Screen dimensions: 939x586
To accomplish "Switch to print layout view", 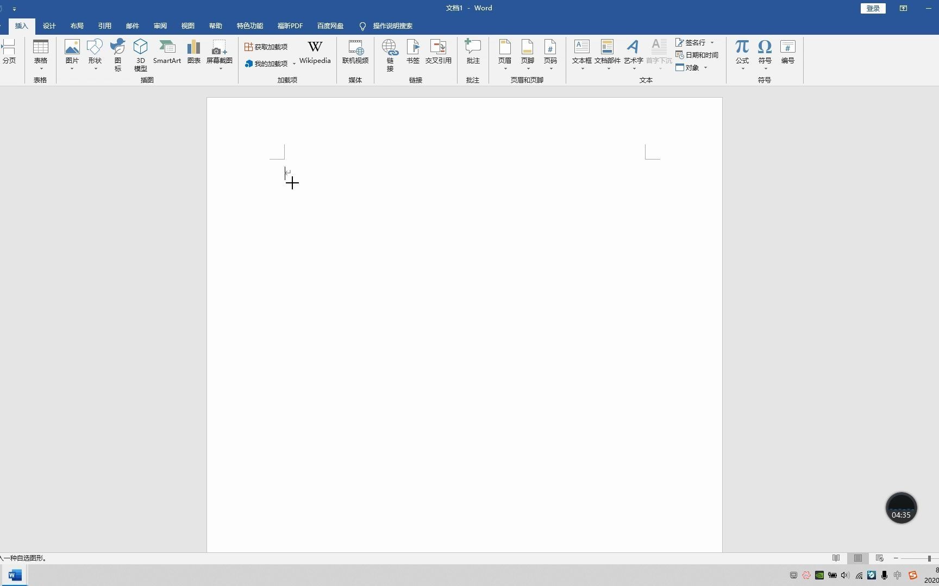I will (x=858, y=558).
